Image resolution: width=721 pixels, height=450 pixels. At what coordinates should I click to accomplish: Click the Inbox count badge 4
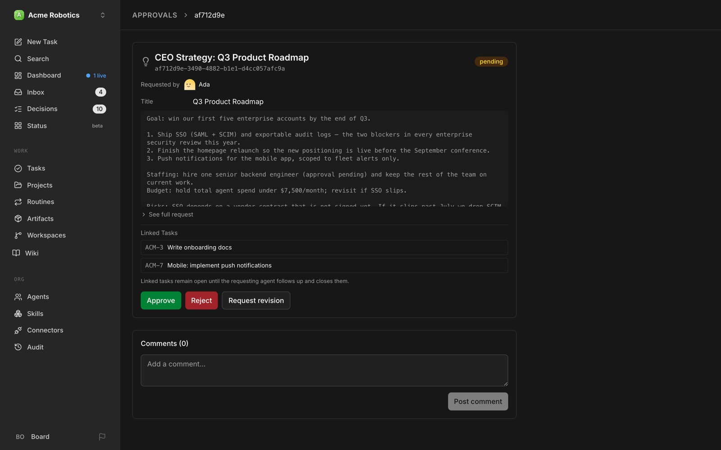point(100,92)
